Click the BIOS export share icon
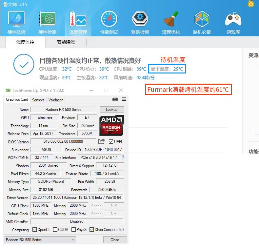 (101, 141)
